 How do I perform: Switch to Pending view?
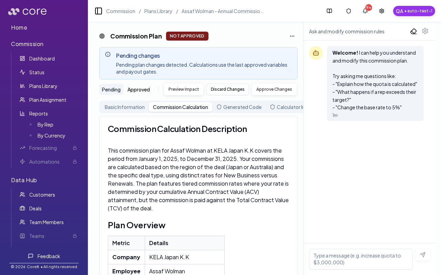pyautogui.click(x=111, y=89)
